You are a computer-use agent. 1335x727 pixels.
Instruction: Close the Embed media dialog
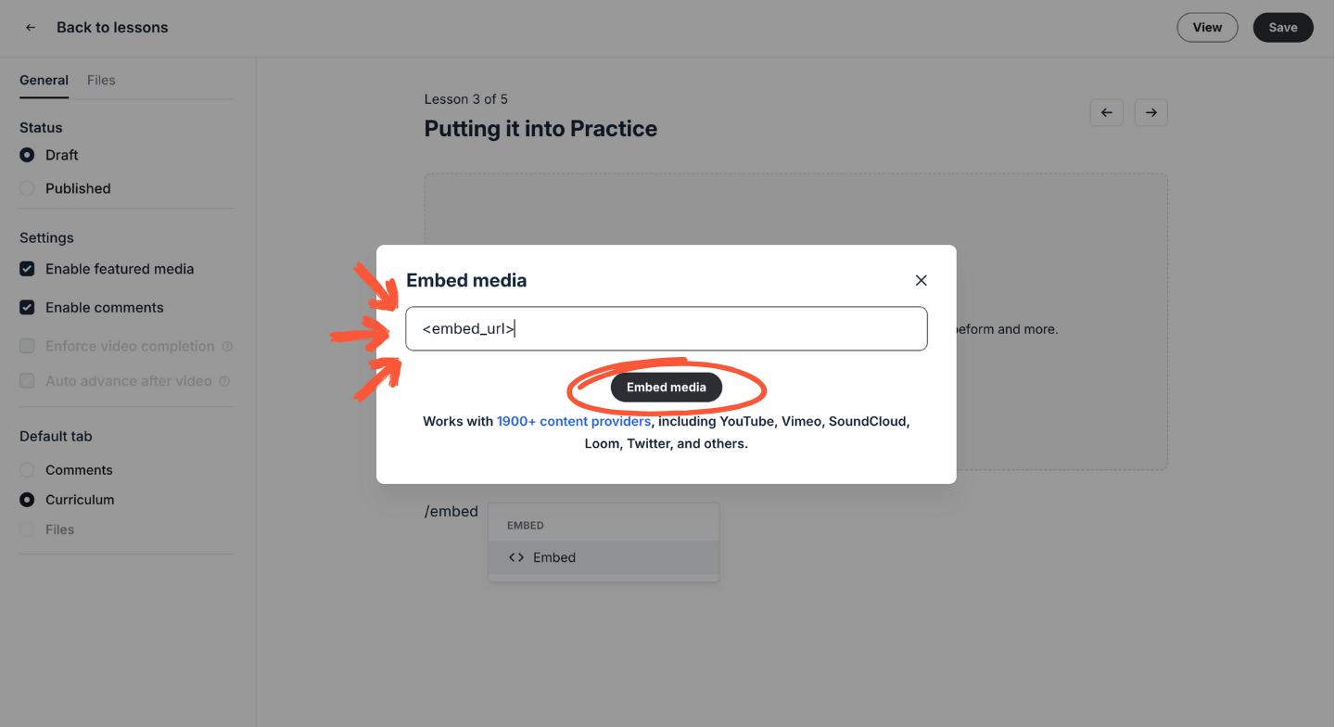921,280
